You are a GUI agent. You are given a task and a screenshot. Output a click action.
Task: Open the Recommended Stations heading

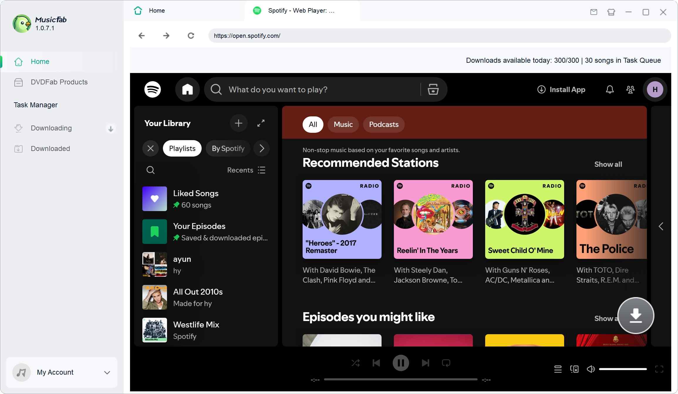(370, 163)
